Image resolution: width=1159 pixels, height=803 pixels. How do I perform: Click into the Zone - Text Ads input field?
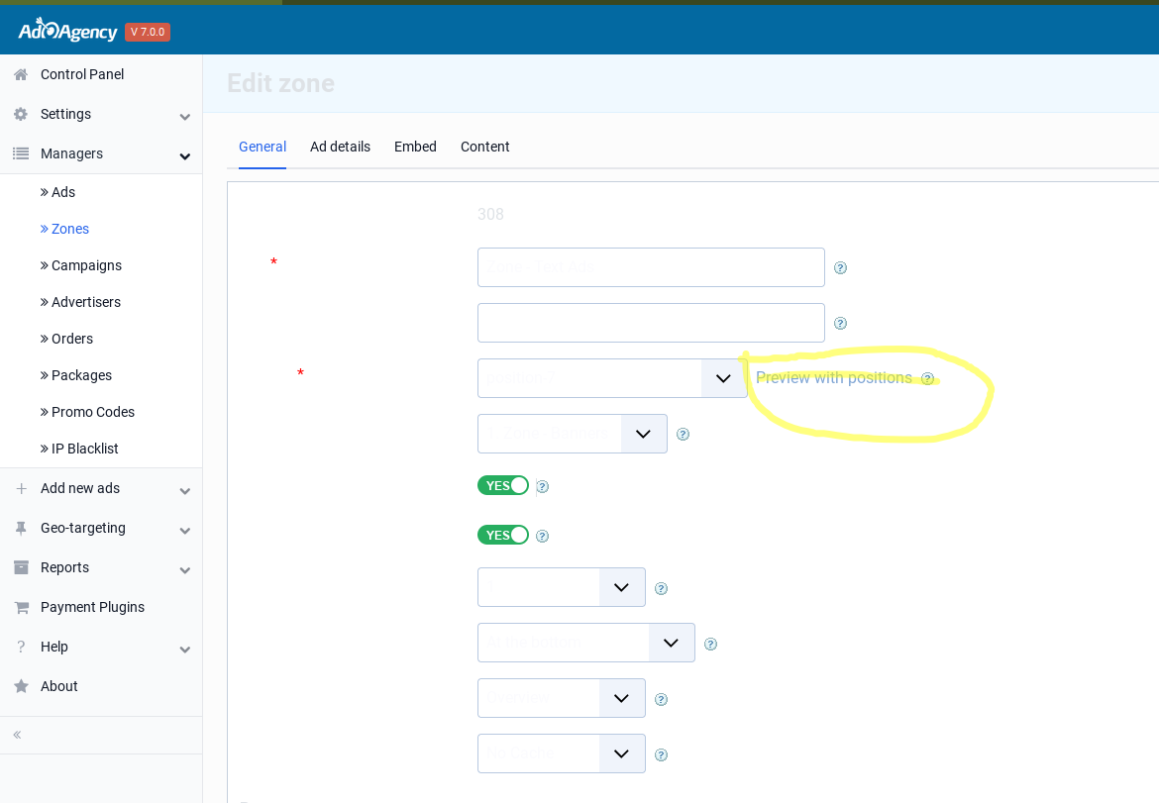(651, 267)
